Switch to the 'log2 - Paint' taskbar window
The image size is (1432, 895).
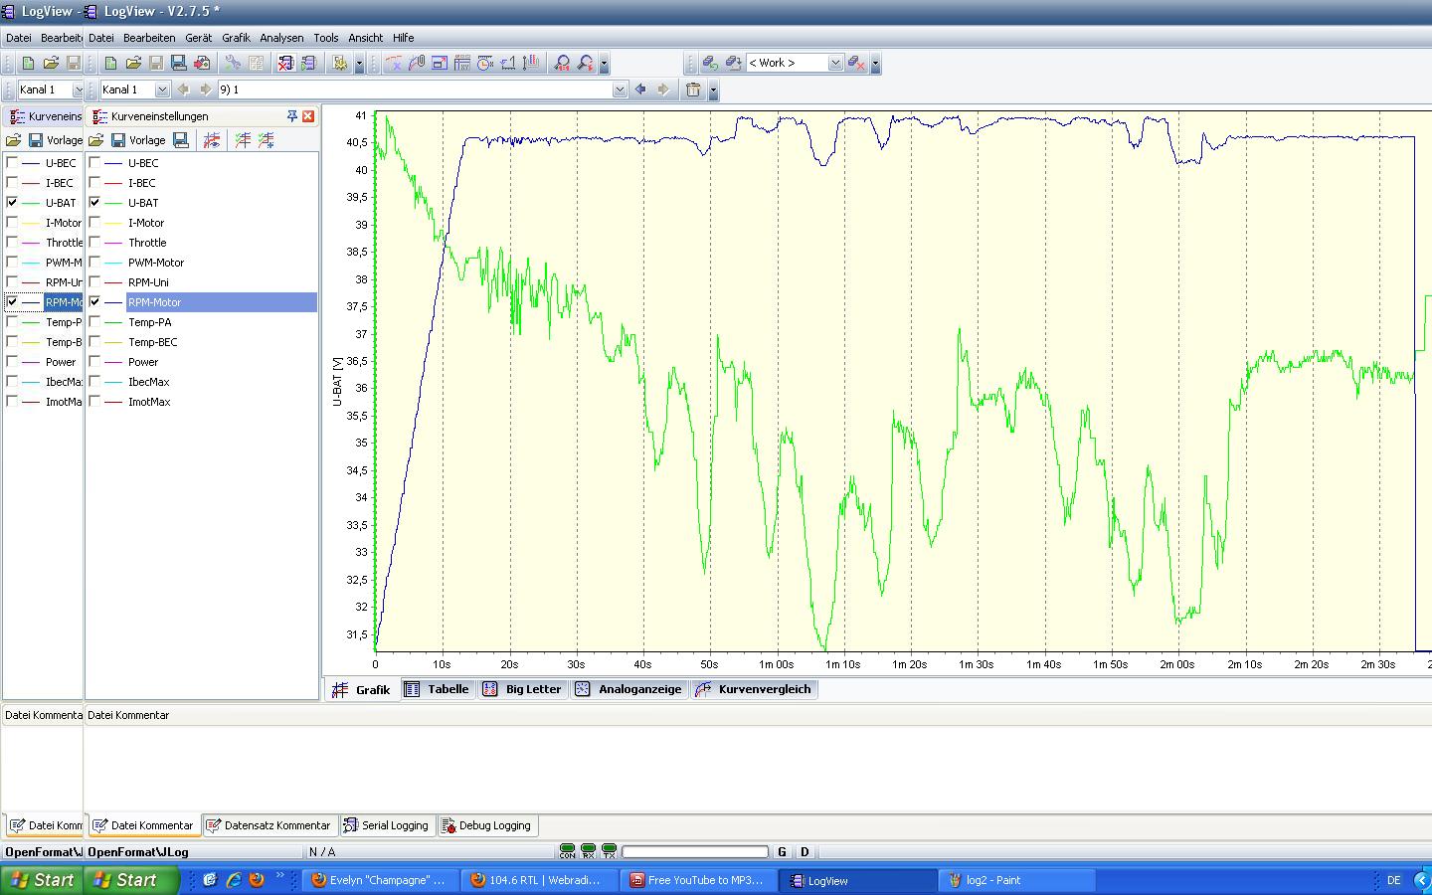[x=1016, y=880]
